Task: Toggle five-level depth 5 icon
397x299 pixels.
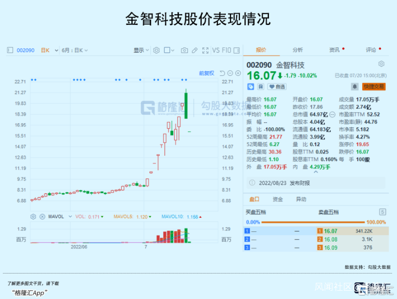Action: tap(382, 212)
